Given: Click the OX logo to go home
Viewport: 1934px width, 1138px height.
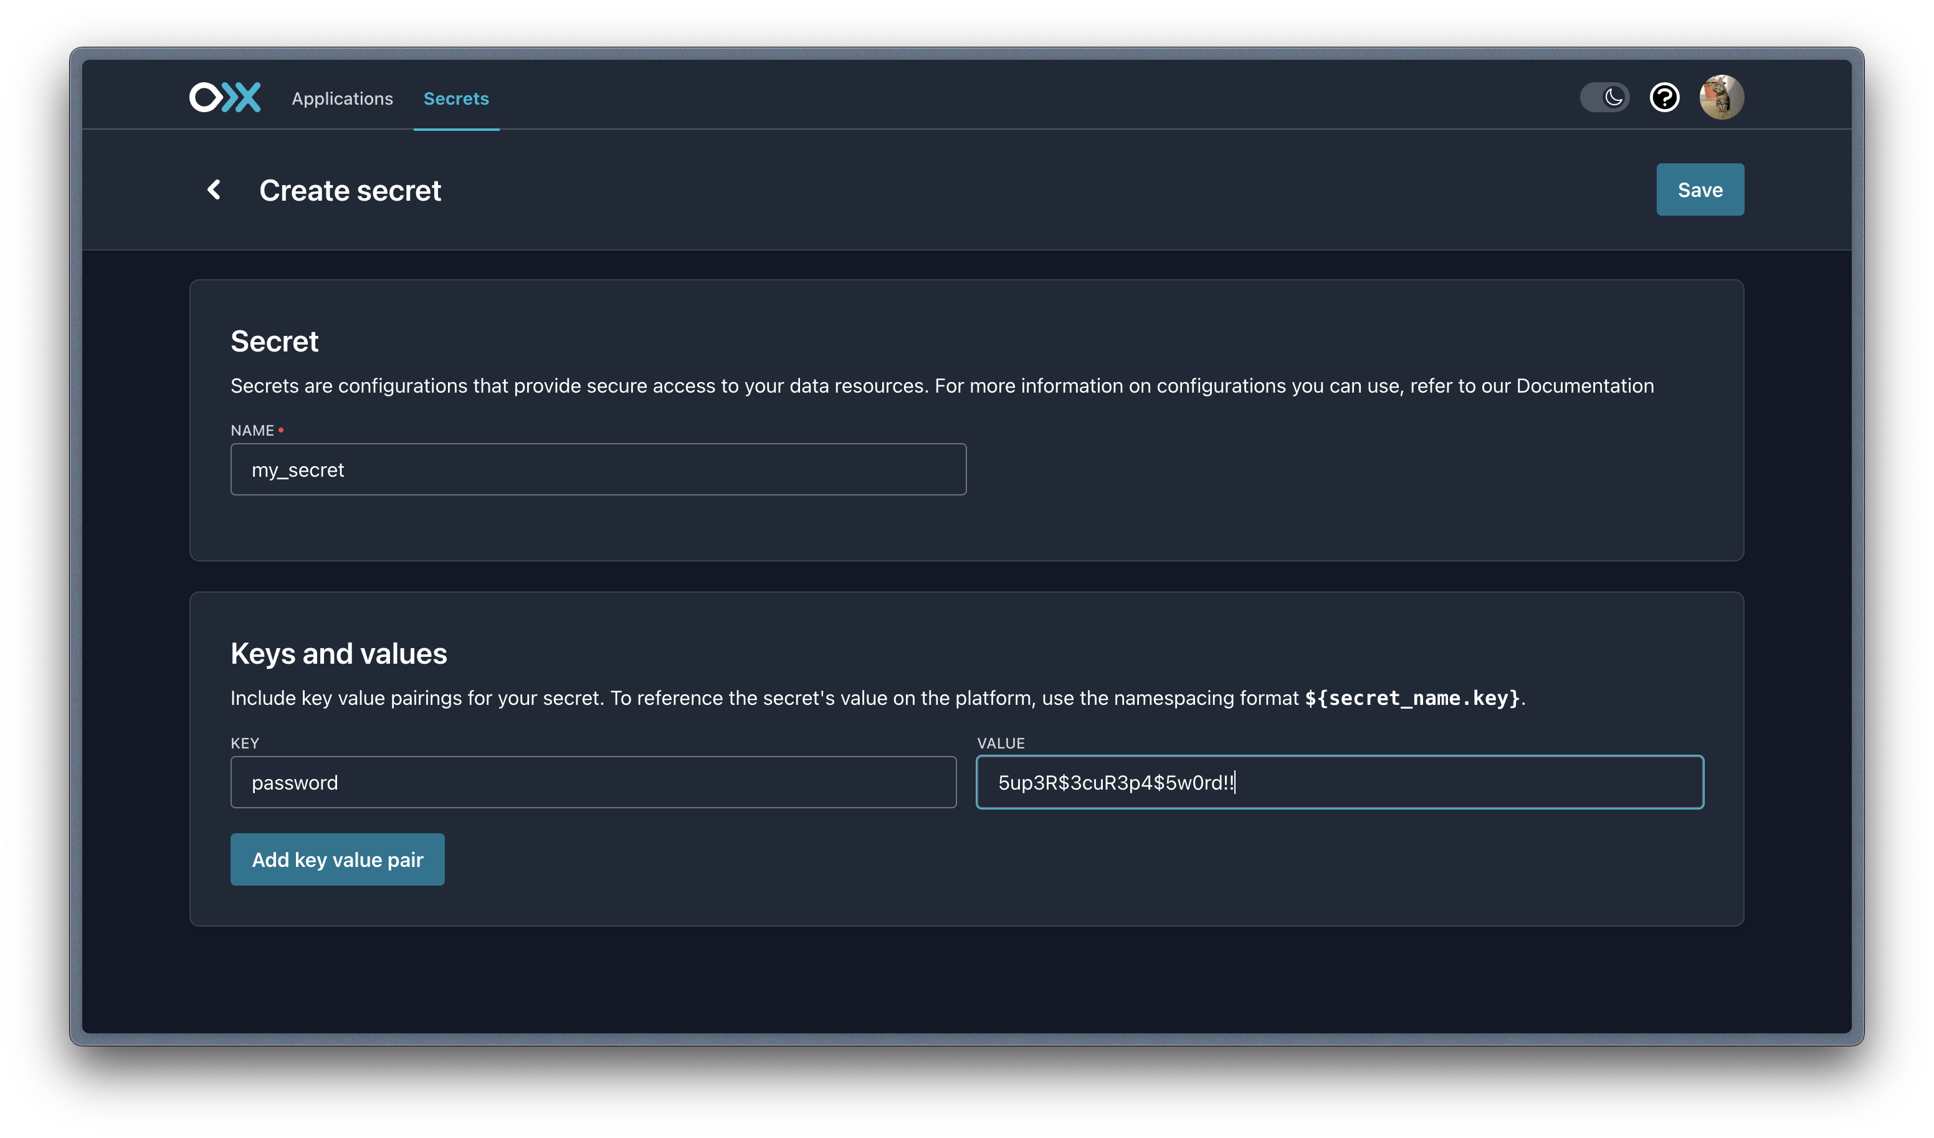Looking at the screenshot, I should [x=225, y=96].
